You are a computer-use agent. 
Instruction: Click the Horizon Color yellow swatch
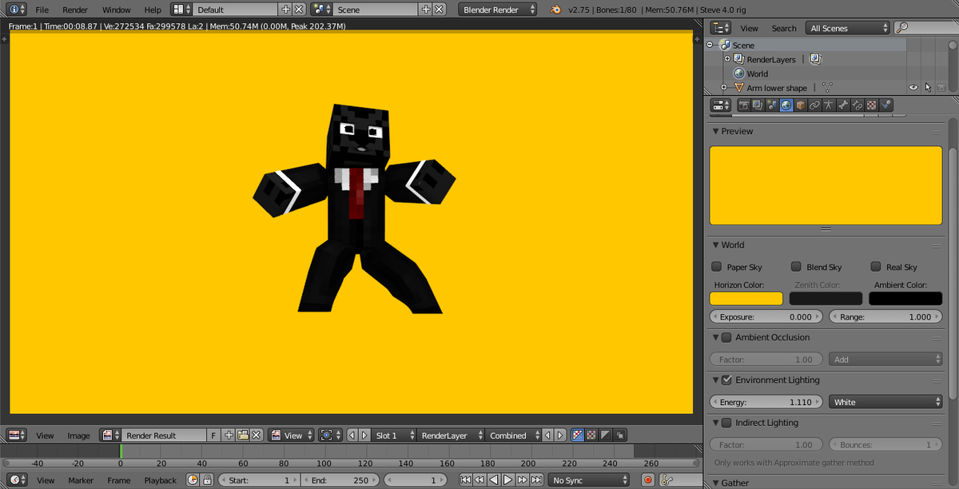(x=746, y=298)
